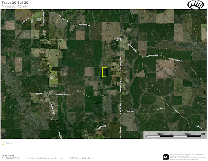Click the phone number under Clint Wood
Viewport: 208px width, 161px height.
click(10, 158)
